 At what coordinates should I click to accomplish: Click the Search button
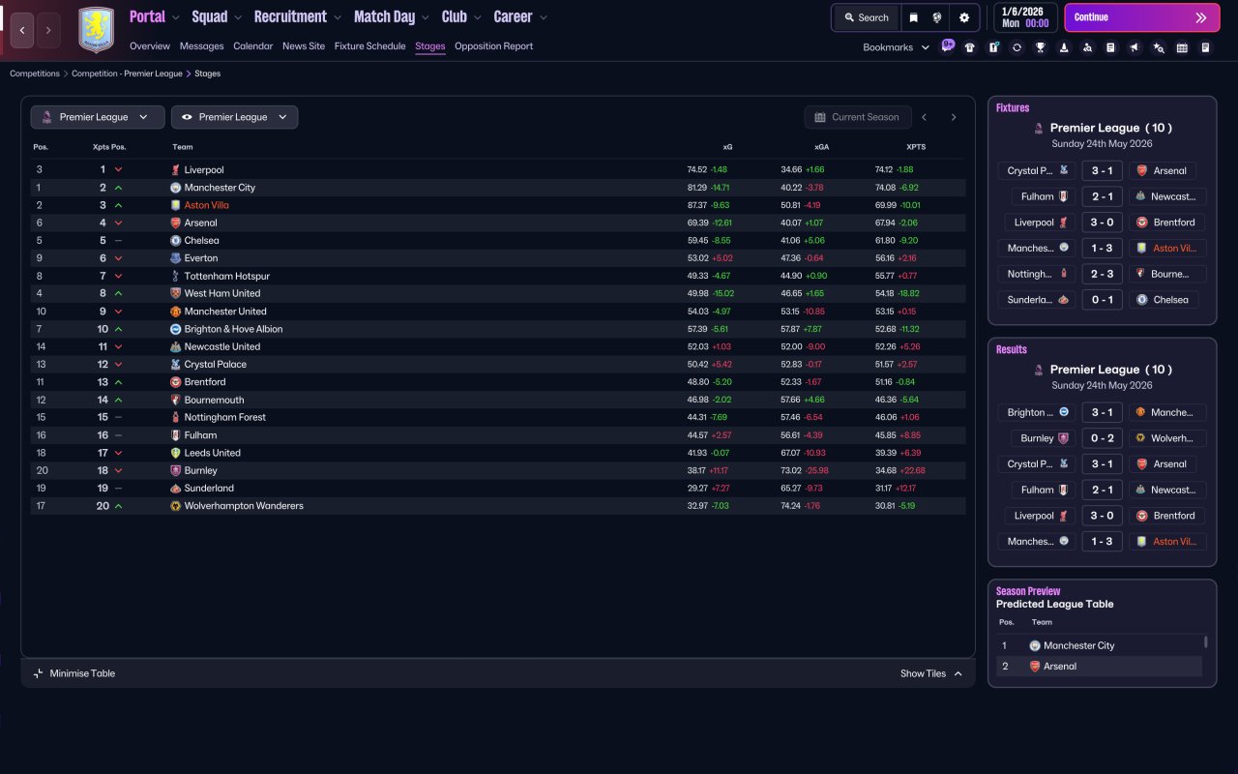pos(866,17)
